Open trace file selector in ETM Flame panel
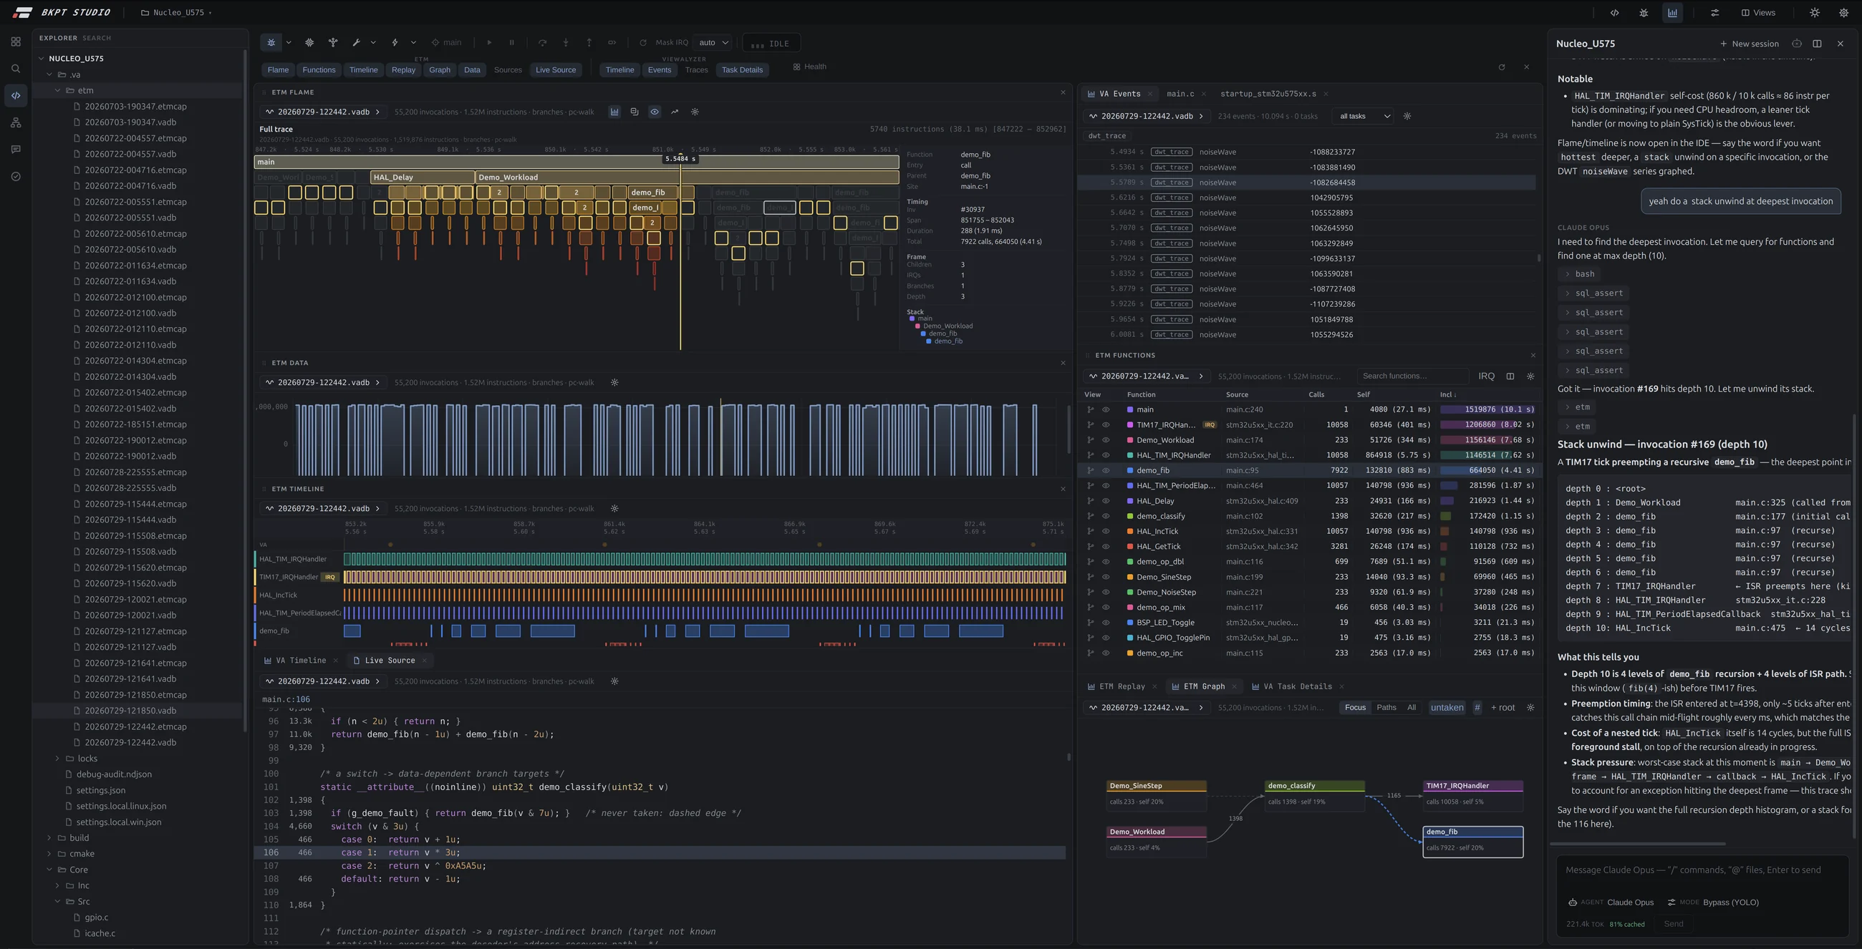The width and height of the screenshot is (1862, 949). pyautogui.click(x=322, y=112)
